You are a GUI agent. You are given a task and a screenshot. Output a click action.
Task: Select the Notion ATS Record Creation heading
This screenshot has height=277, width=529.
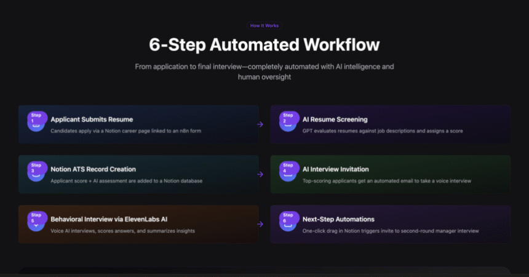pyautogui.click(x=93, y=169)
